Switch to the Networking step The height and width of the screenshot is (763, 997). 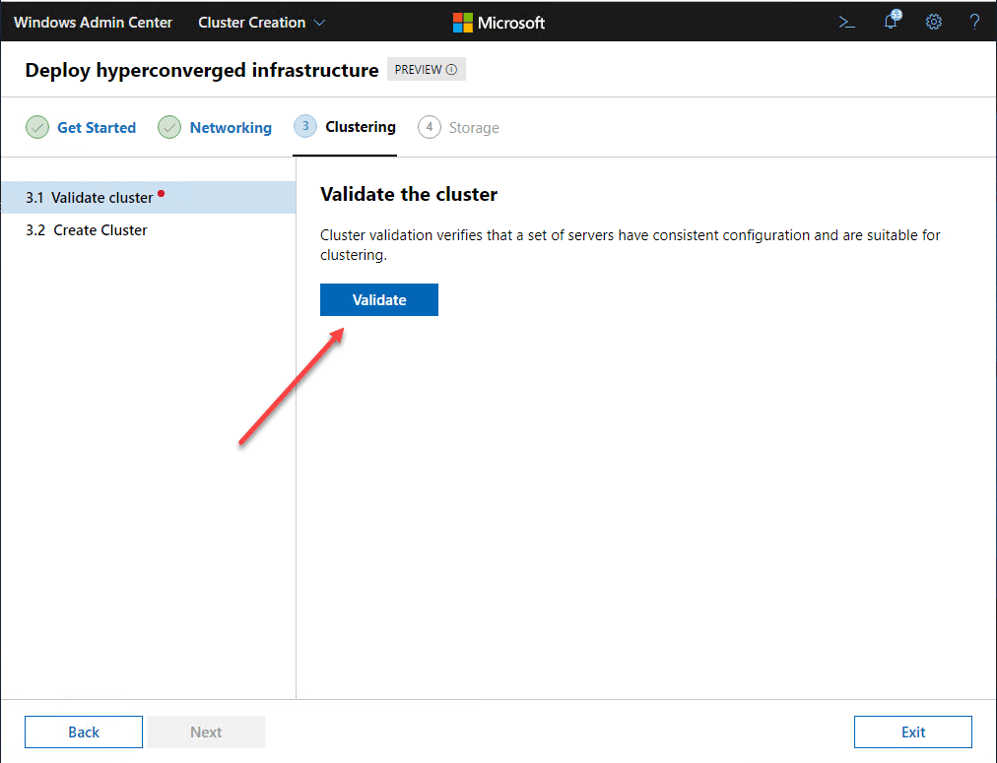tap(231, 128)
